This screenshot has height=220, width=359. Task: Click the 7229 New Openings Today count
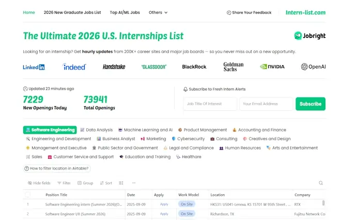(33, 99)
